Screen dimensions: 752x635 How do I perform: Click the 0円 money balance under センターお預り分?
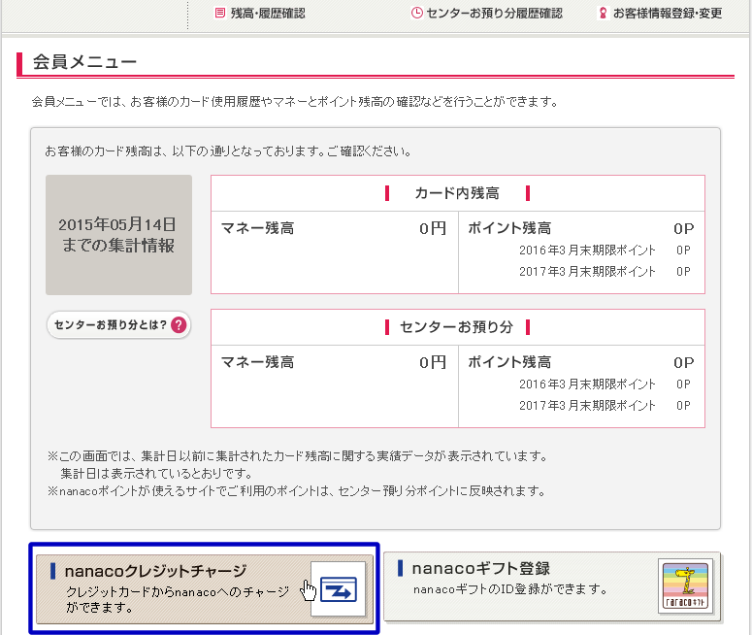coord(433,362)
